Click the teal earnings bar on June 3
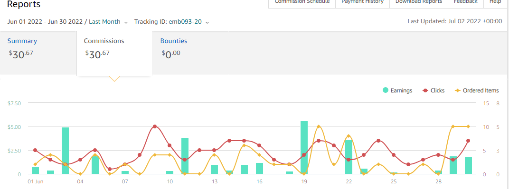 click(x=65, y=151)
